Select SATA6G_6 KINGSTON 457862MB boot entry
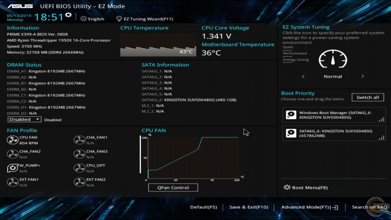The width and height of the screenshot is (391, 220). (x=334, y=133)
